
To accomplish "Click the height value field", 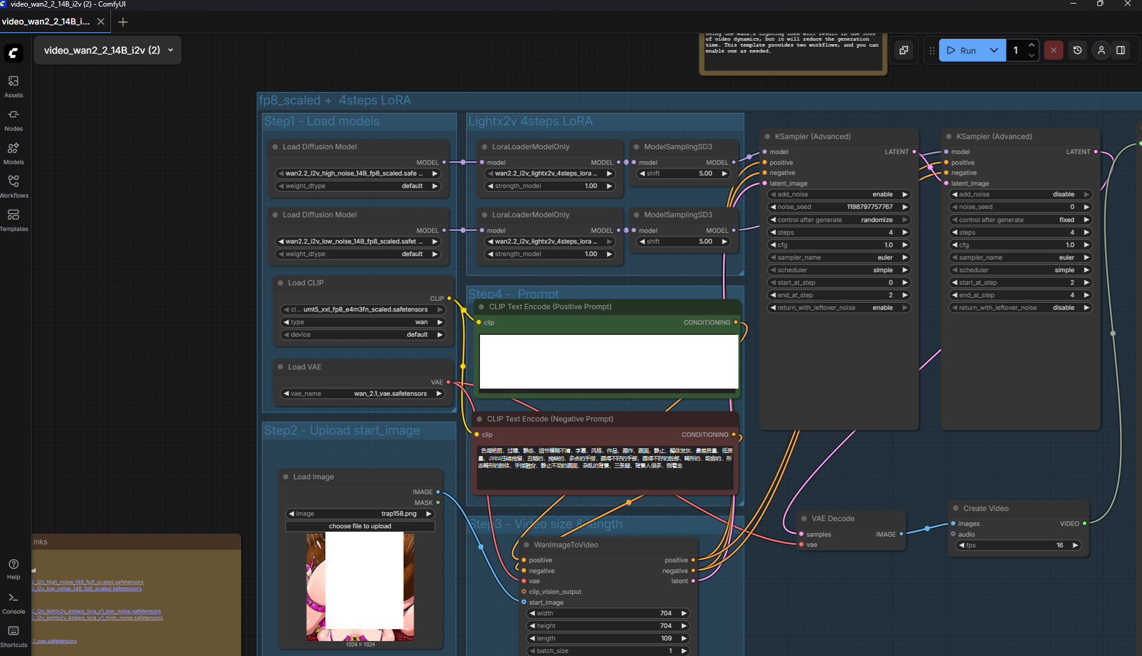I will [x=608, y=626].
